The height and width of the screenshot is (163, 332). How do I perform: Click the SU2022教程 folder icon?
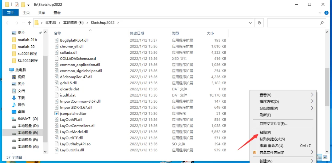tap(14, 61)
